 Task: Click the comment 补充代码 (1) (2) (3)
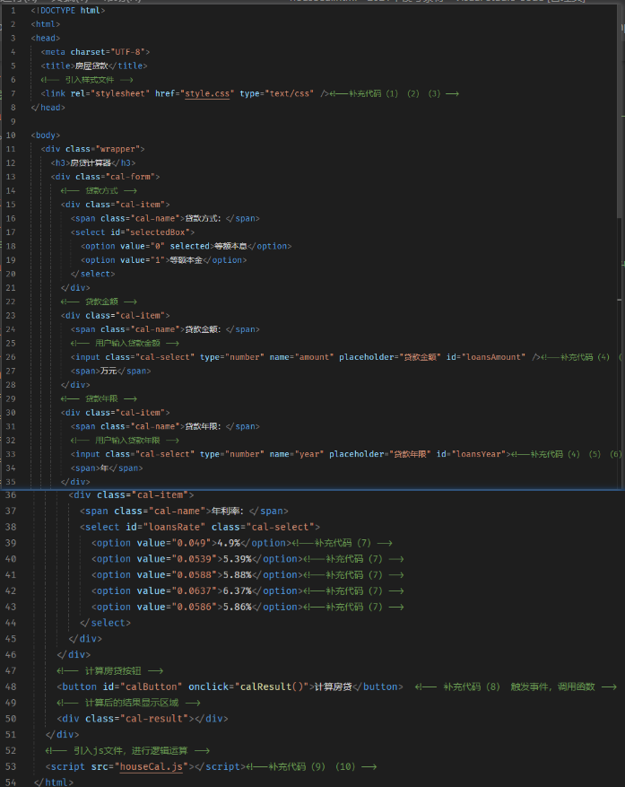[x=395, y=94]
